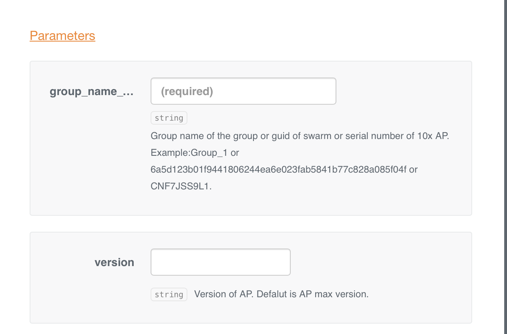Click the 'Example:Group_1 or' text line

coord(195,153)
